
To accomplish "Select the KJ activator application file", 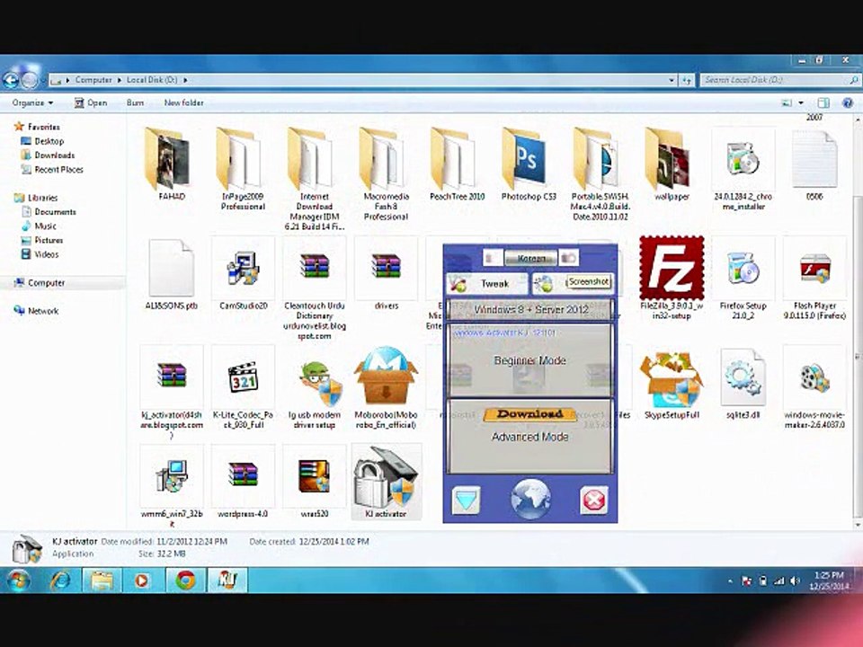I will 386,483.
